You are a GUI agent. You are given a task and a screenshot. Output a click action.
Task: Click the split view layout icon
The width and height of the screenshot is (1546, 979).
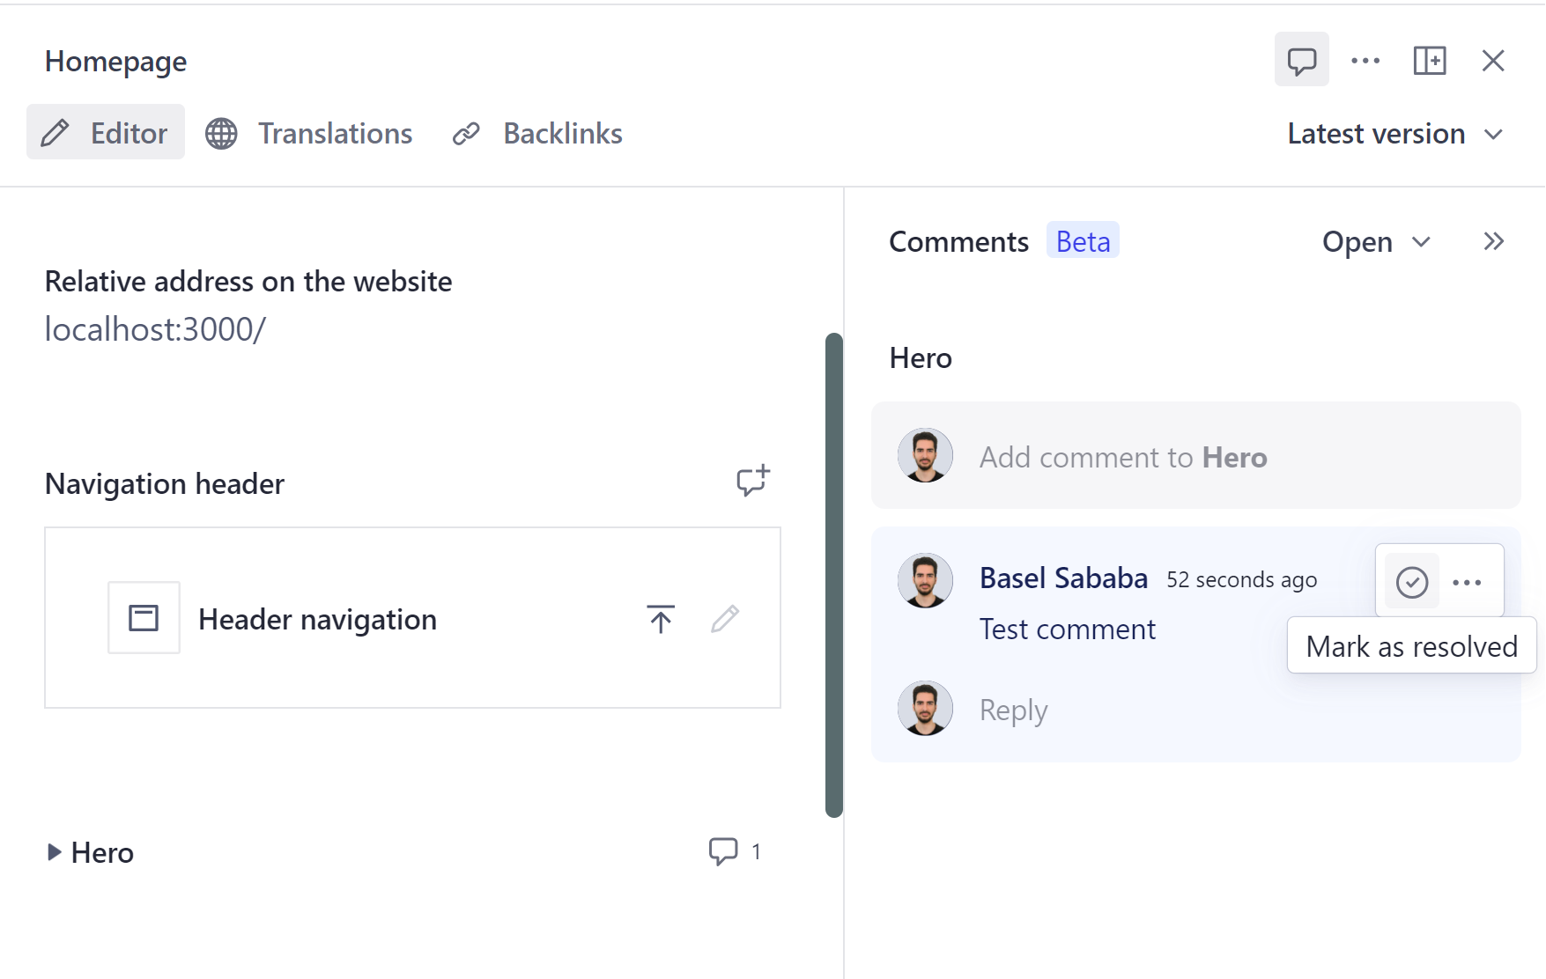[1429, 61]
